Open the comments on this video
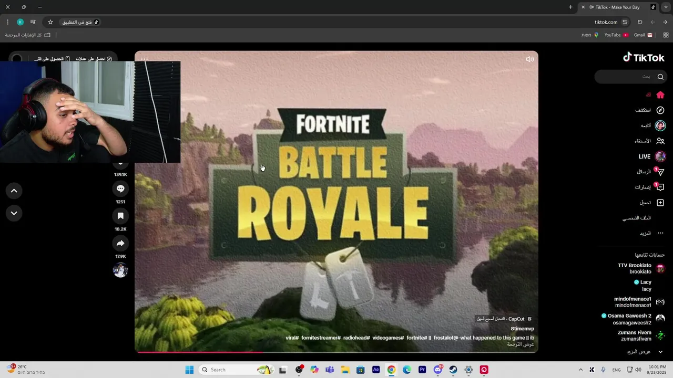The width and height of the screenshot is (673, 378). (x=120, y=188)
